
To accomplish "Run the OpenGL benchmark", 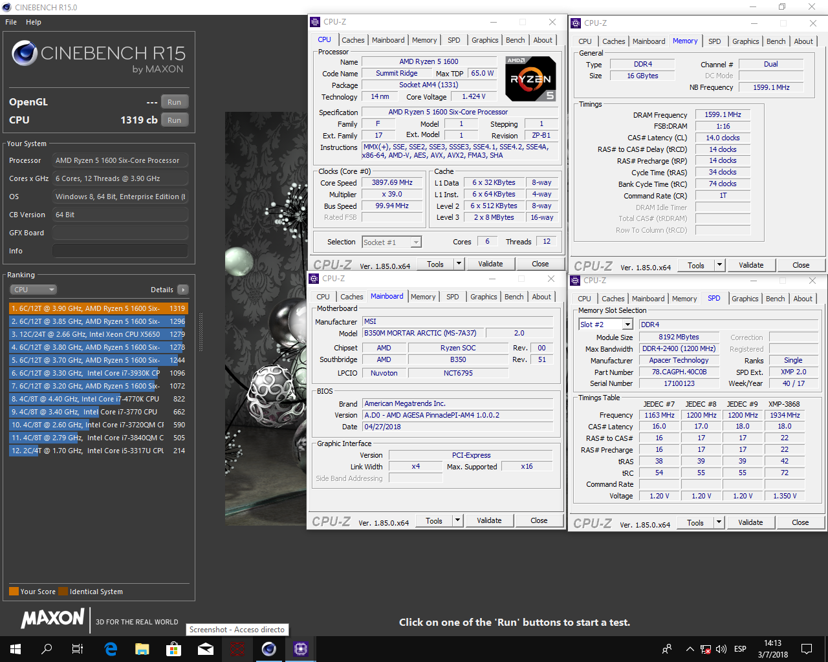I will click(175, 102).
